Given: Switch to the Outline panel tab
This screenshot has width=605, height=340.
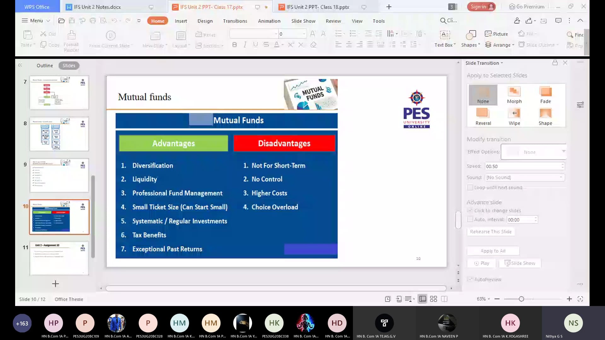Looking at the screenshot, I should tap(44, 65).
